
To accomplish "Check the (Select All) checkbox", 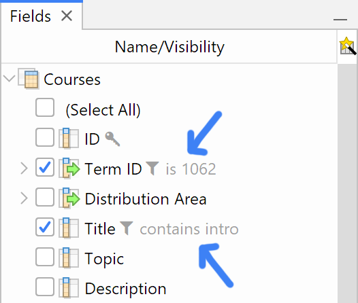I will (x=45, y=108).
